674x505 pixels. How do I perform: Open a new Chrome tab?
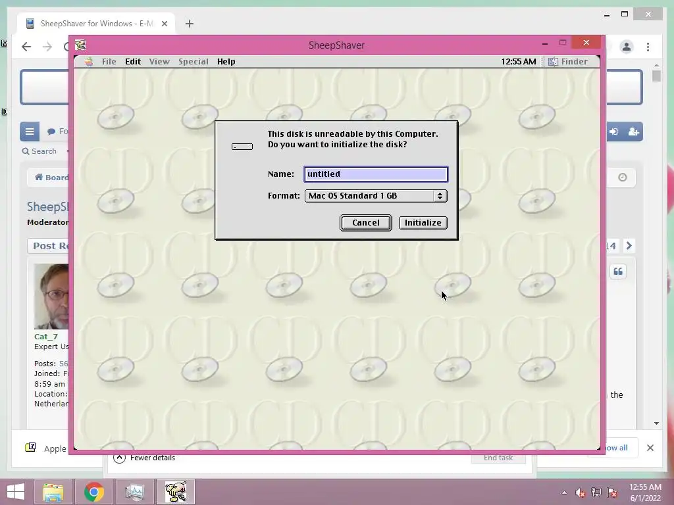tap(189, 24)
